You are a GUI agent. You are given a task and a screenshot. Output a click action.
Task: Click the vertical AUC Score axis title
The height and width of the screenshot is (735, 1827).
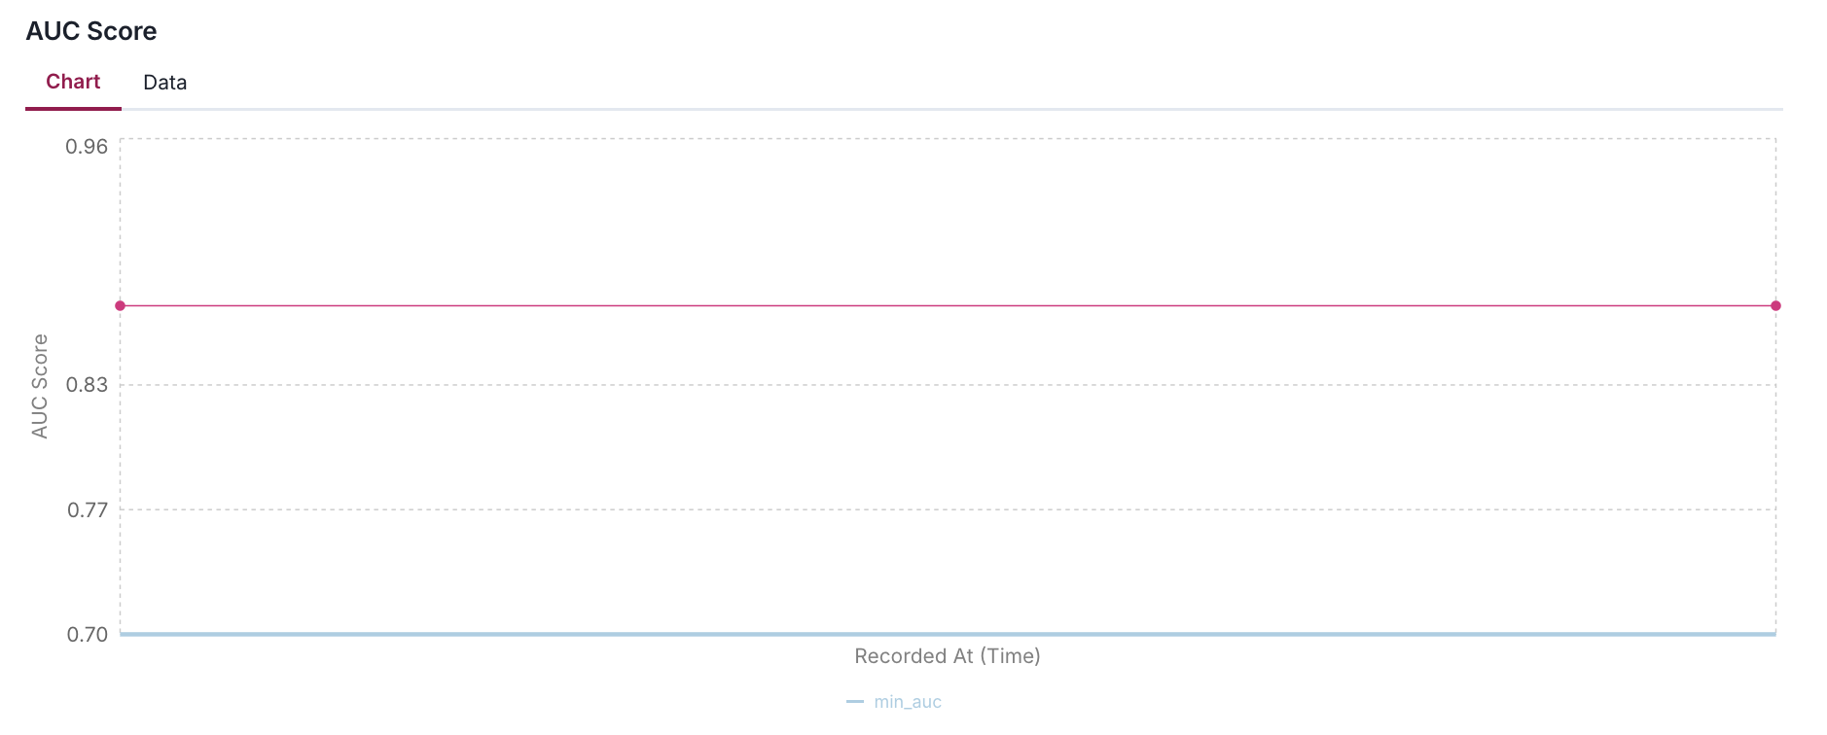click(x=40, y=386)
